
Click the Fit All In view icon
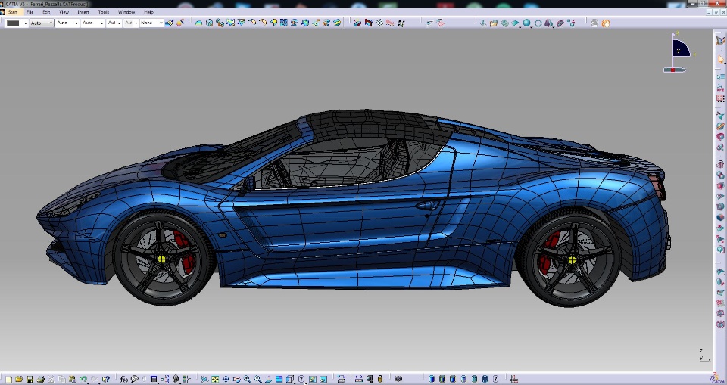[x=215, y=379]
